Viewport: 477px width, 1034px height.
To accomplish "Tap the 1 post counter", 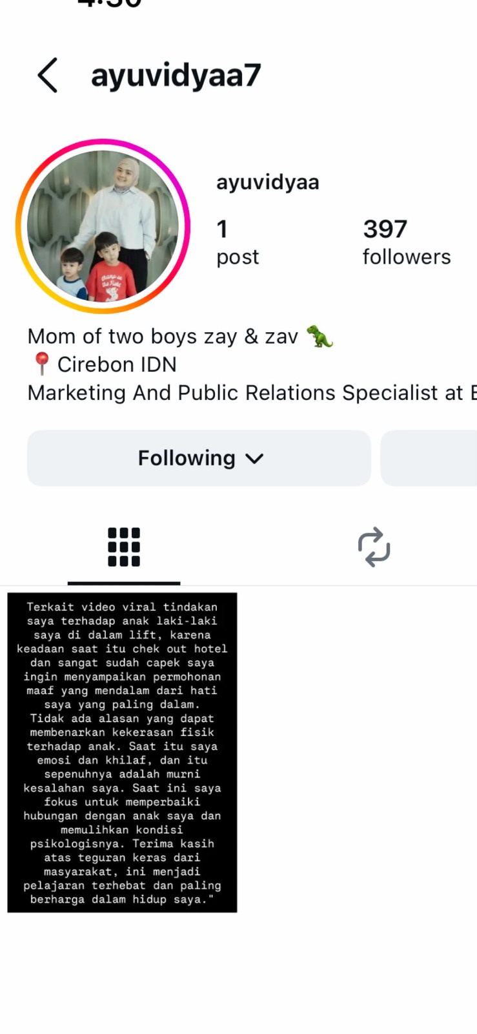I will [238, 242].
